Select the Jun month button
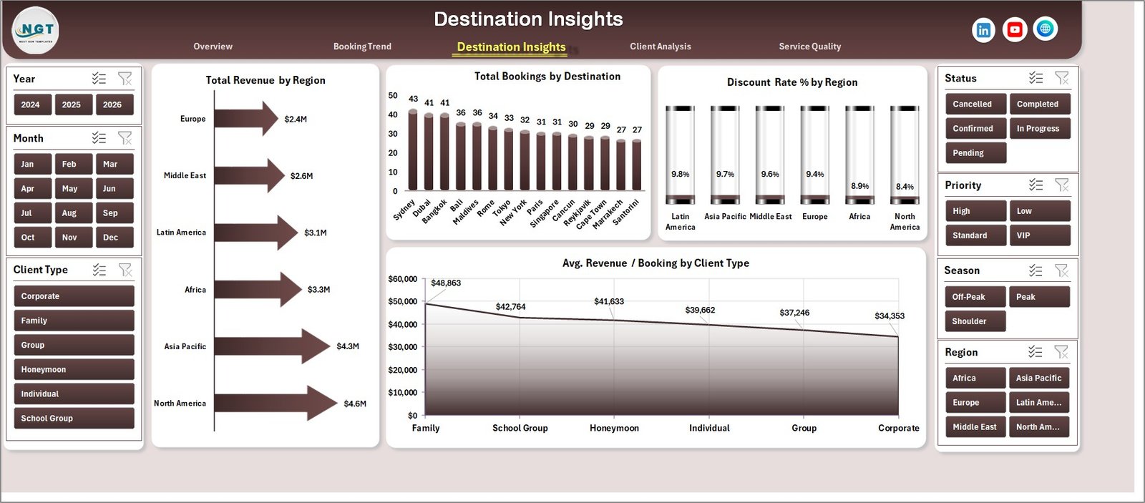 (x=114, y=188)
